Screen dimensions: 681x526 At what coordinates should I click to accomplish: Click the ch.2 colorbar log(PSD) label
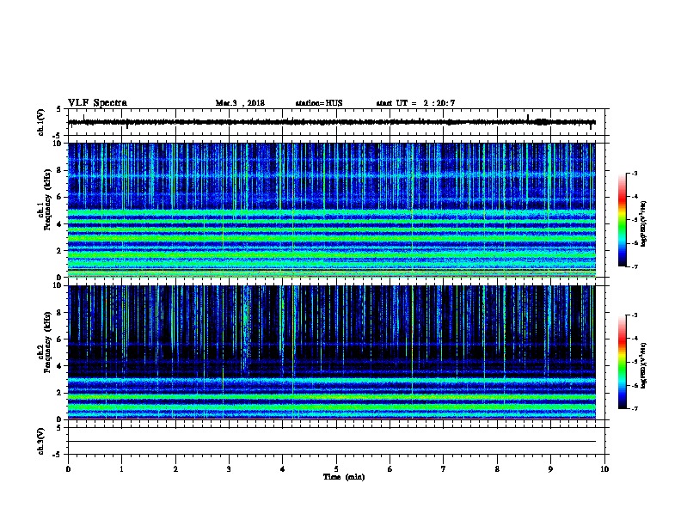point(644,365)
